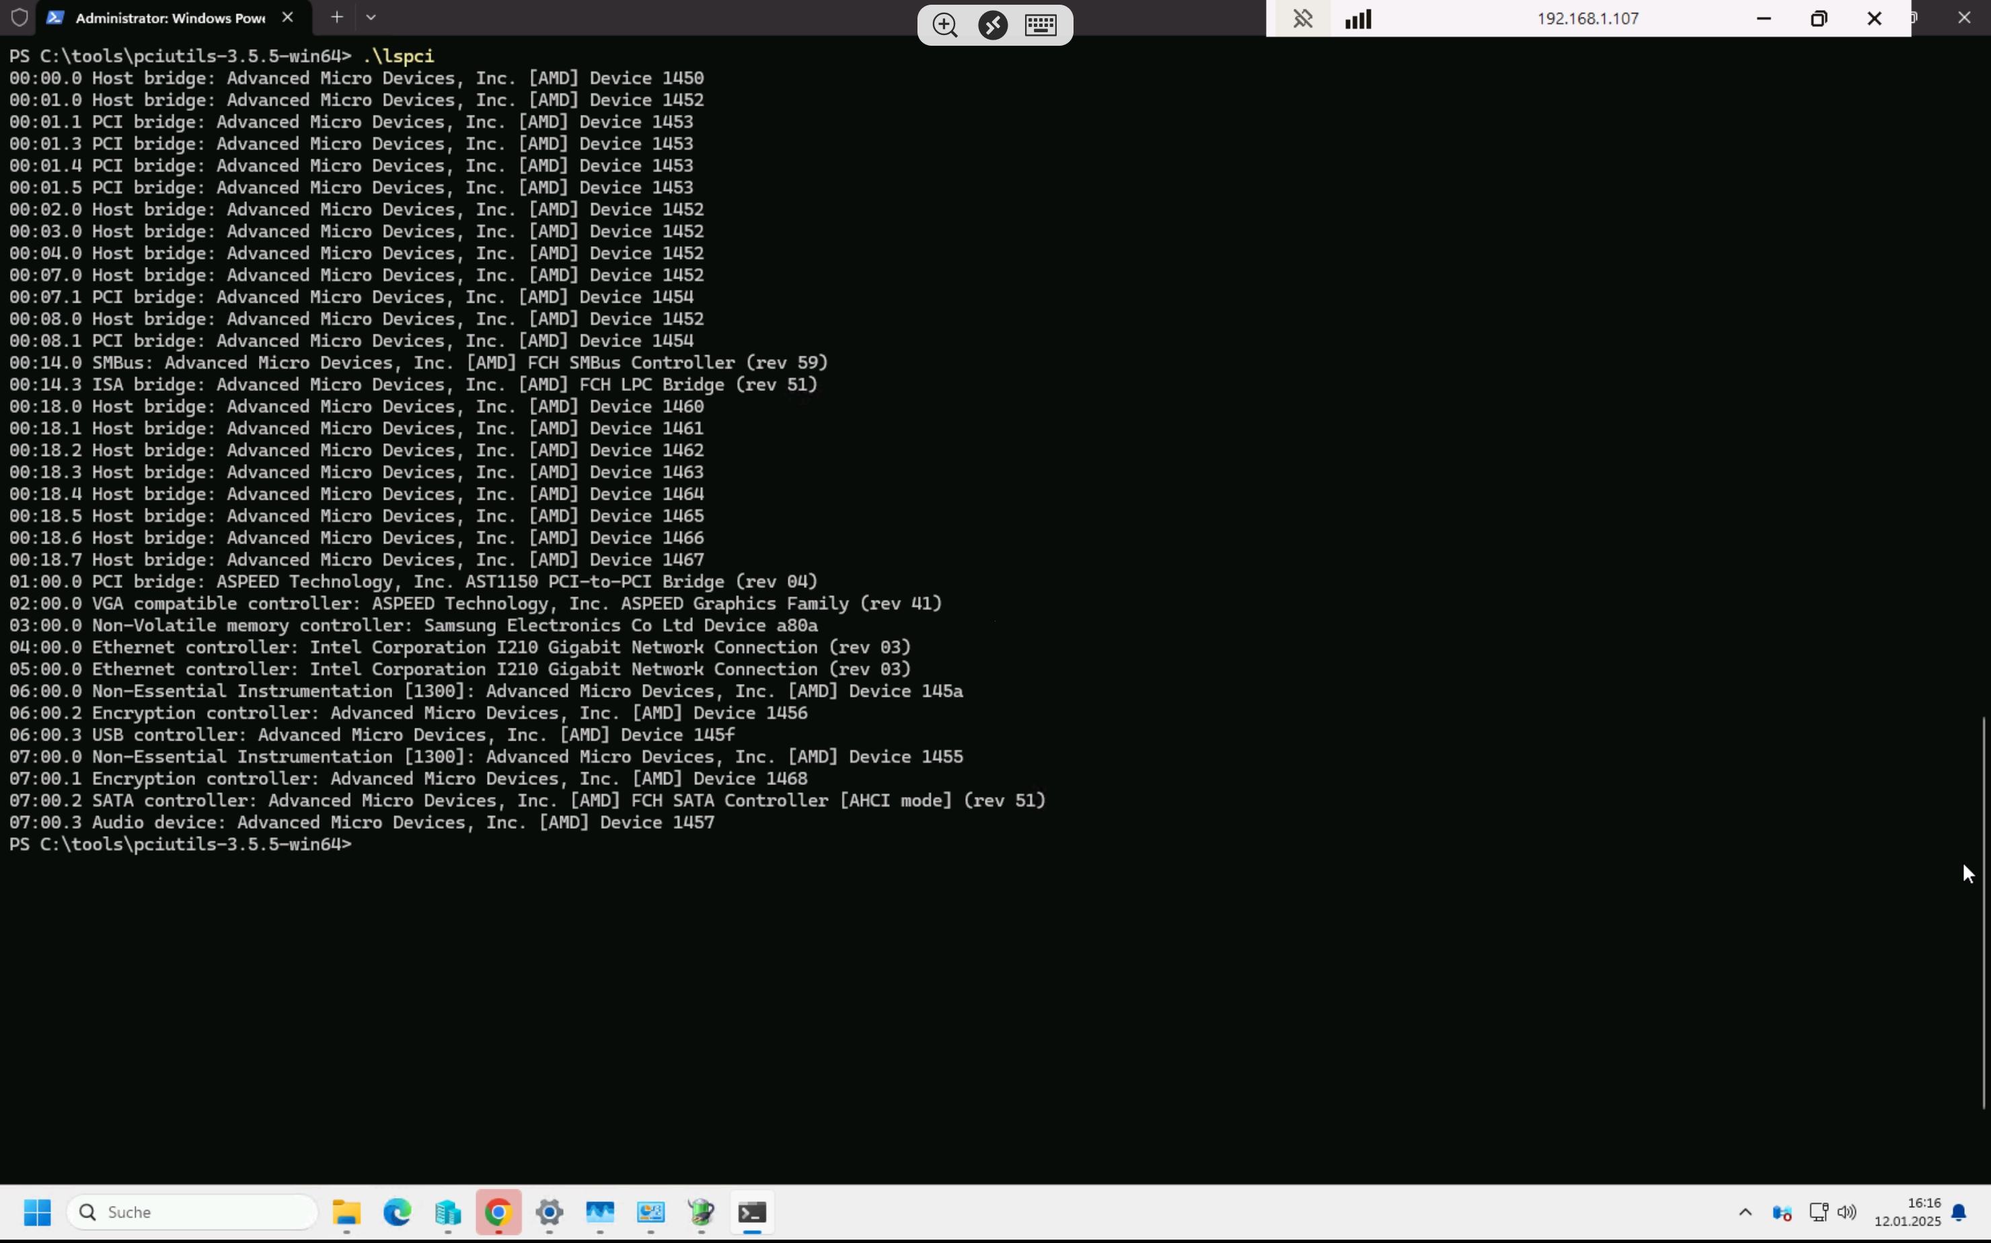
Task: Open the performance monitor graph taskbar icon
Action: pos(600,1212)
